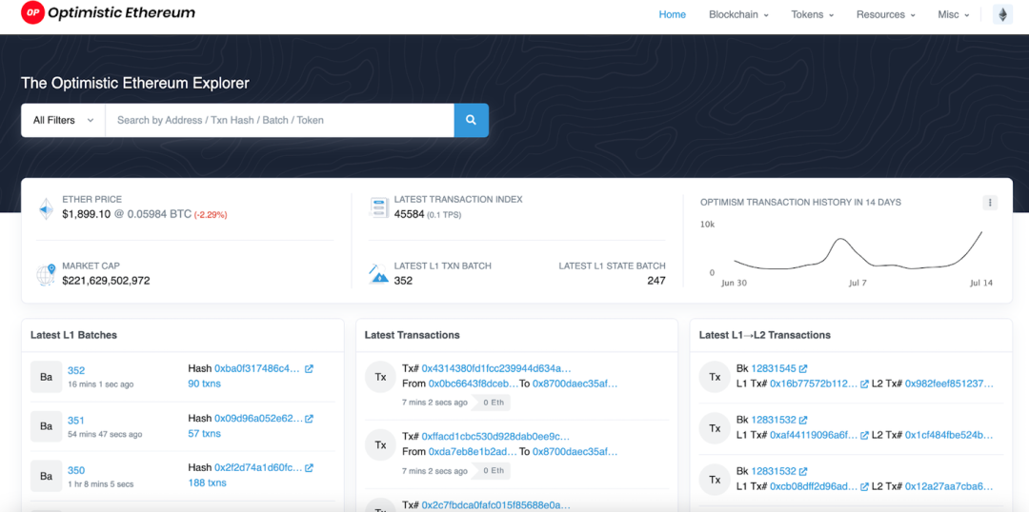
Task: Open batch 352 link
Action: point(76,370)
